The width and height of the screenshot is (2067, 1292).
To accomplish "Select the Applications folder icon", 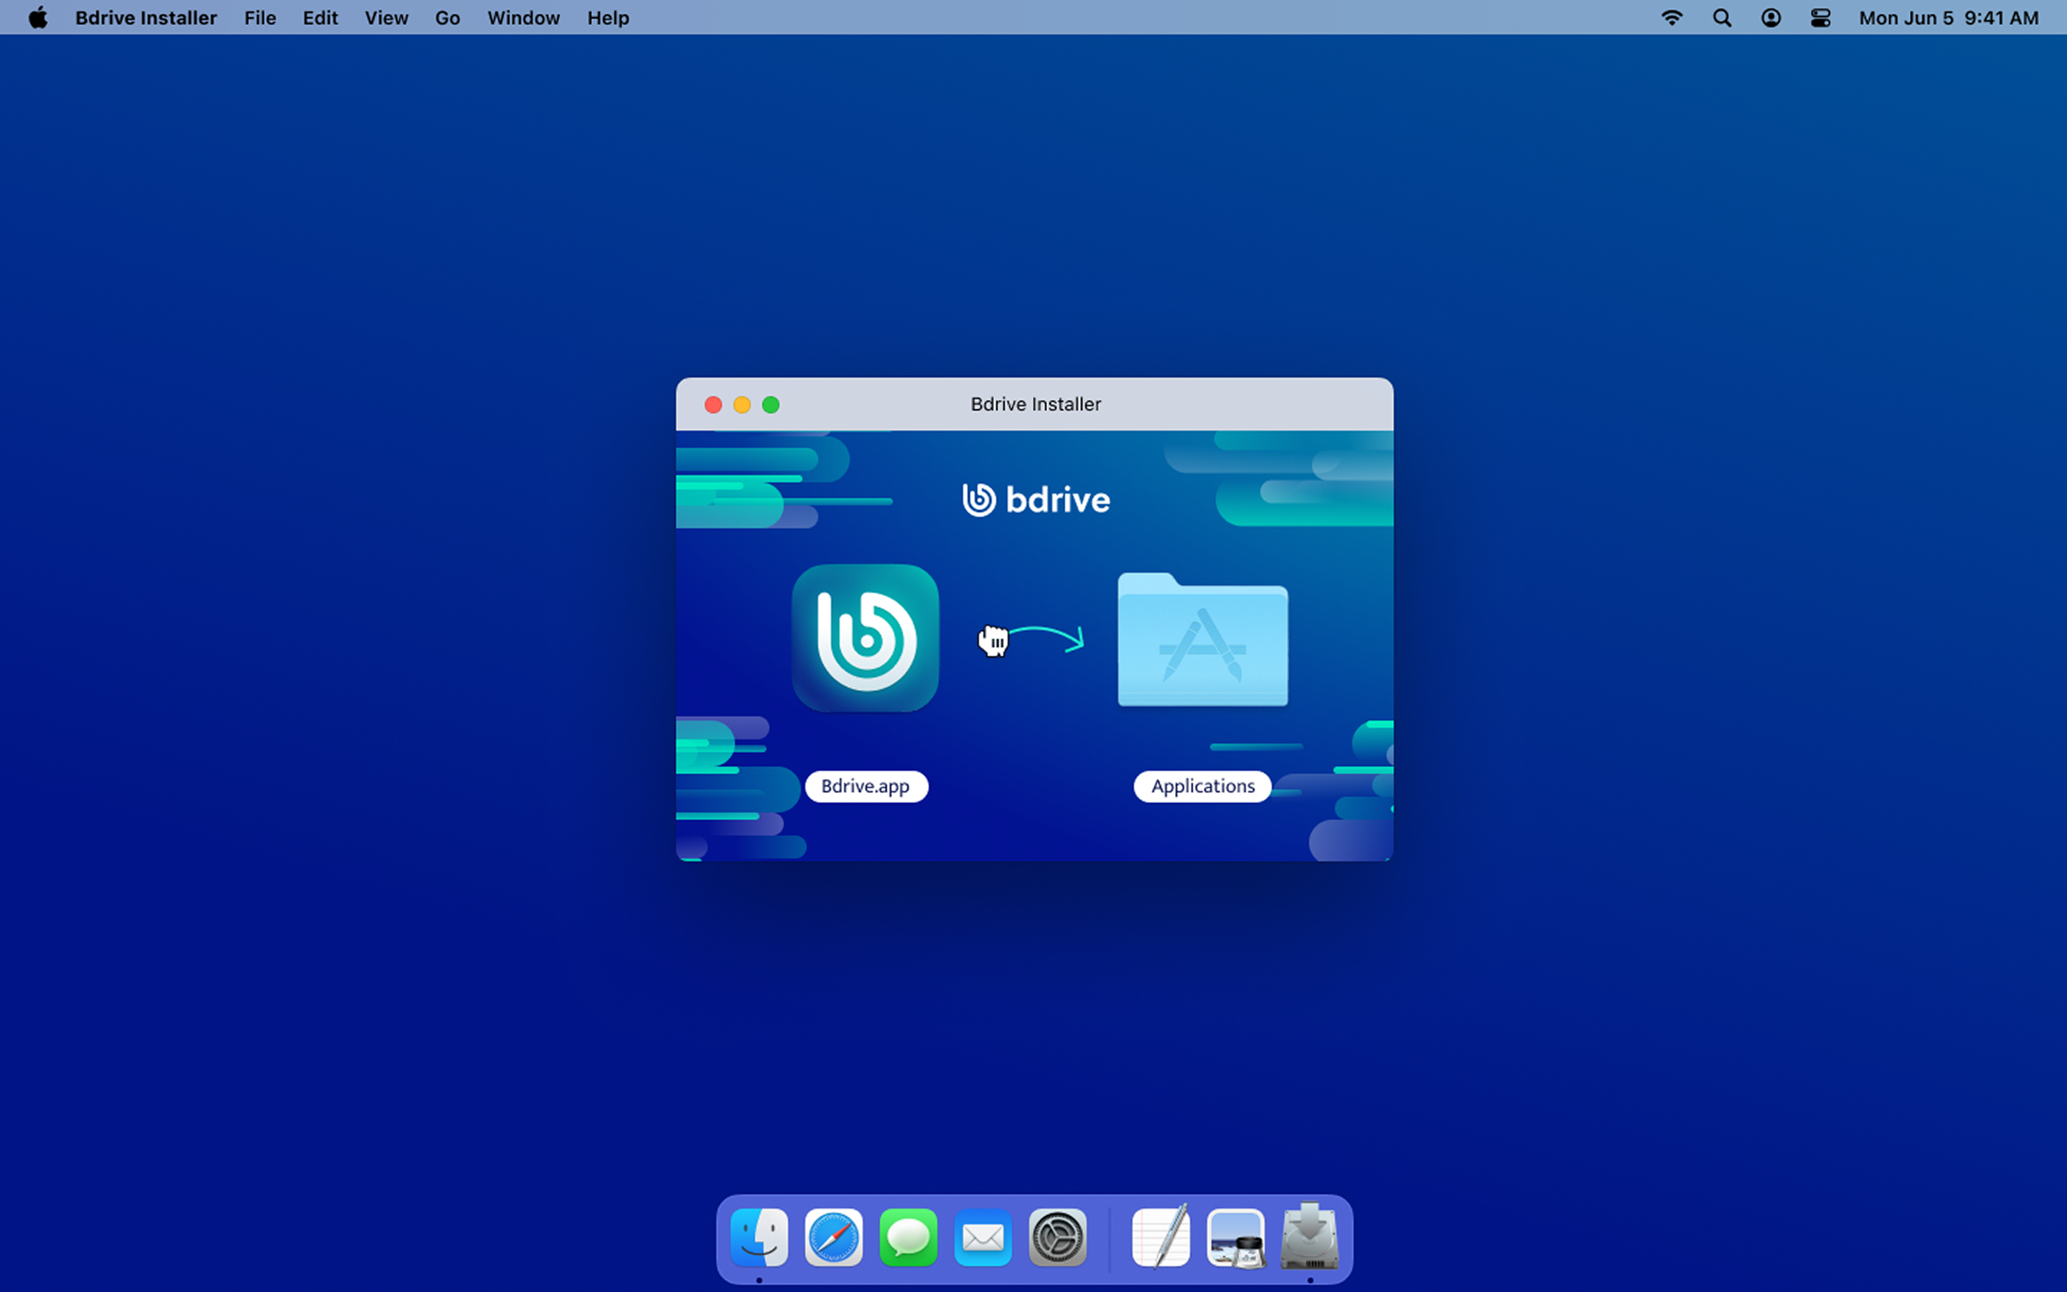I will pos(1203,639).
